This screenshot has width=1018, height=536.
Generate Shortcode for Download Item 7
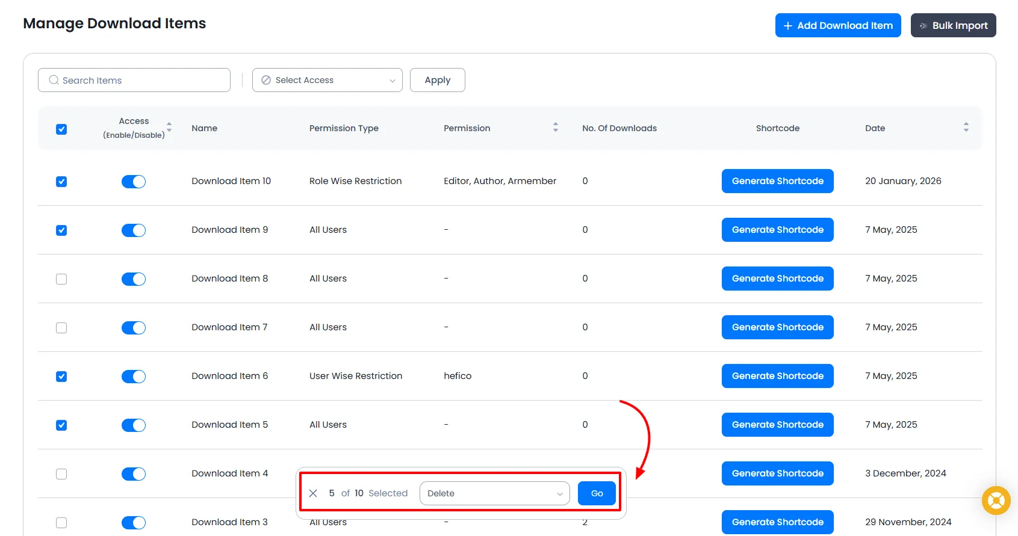778,327
